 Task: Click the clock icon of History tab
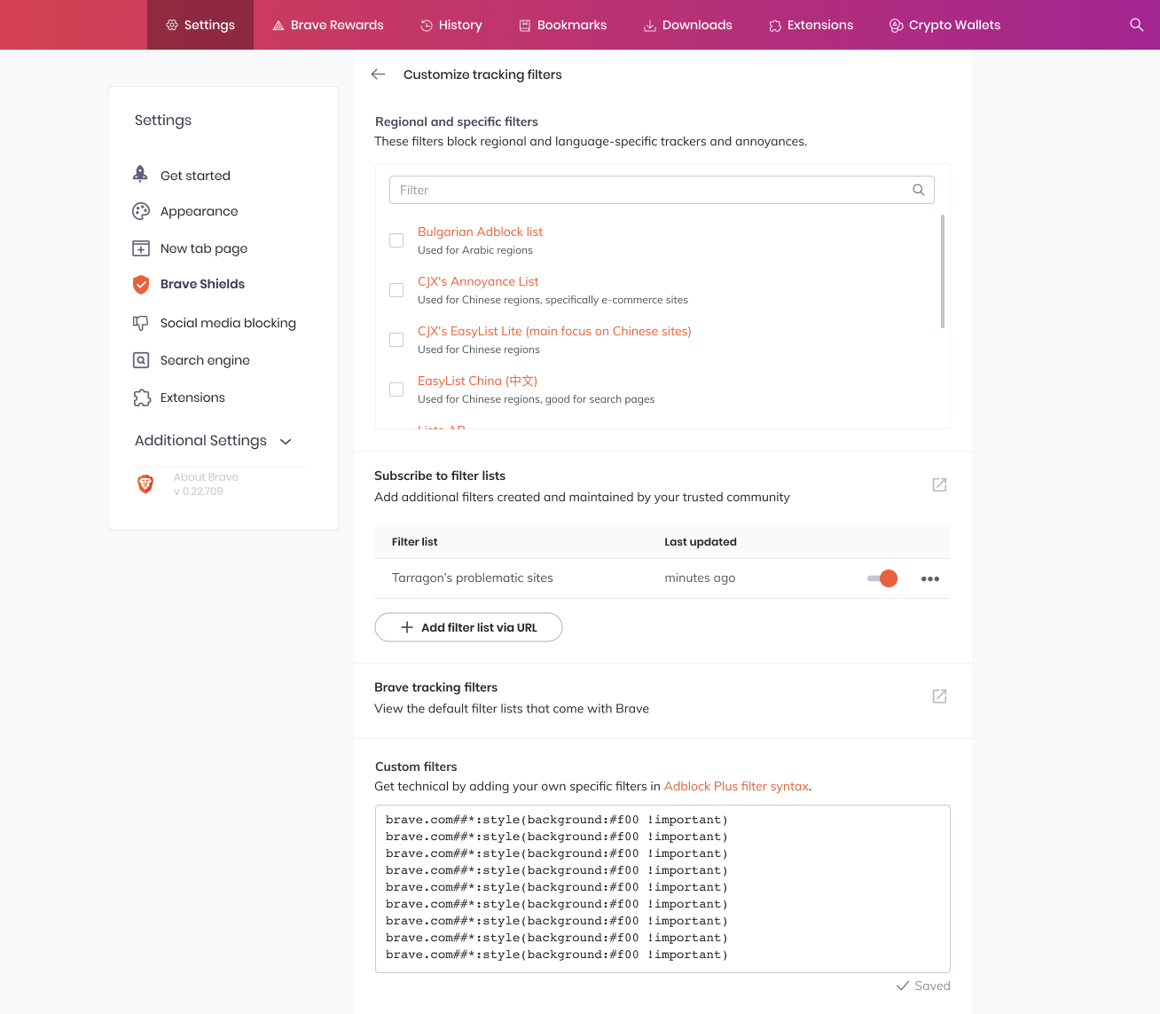(427, 26)
